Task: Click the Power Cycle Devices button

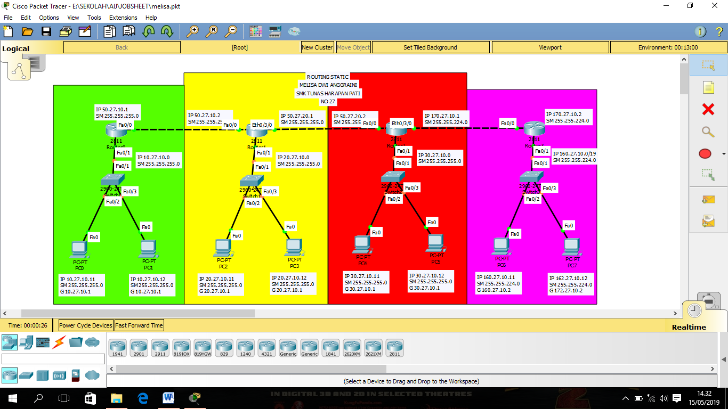Action: [85, 325]
